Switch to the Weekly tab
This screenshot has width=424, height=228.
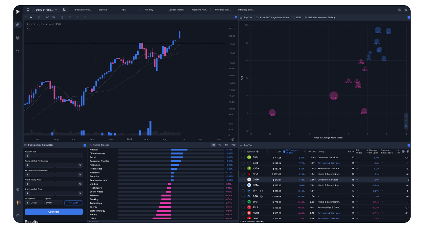149,10
